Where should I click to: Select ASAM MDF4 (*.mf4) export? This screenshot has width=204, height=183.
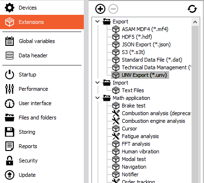pyautogui.click(x=145, y=29)
